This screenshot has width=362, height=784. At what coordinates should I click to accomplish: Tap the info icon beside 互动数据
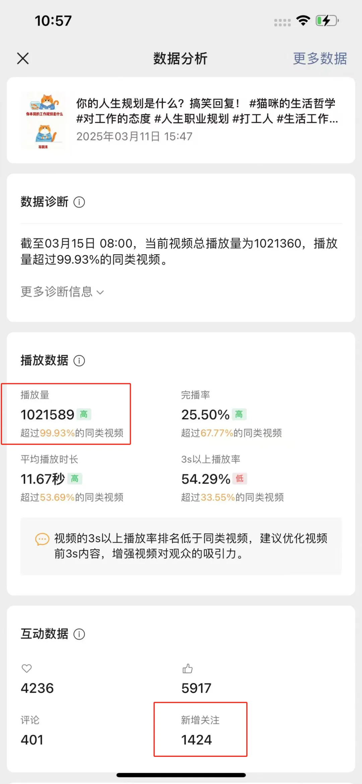click(79, 634)
